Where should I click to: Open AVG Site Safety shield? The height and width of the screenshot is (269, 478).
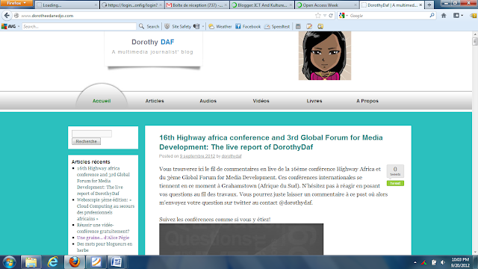tap(178, 27)
